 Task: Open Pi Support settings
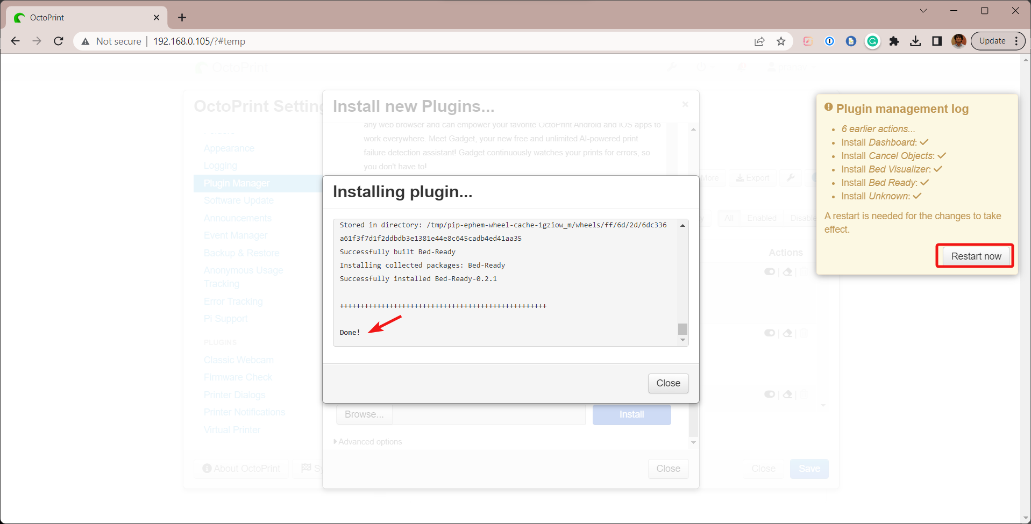point(226,319)
